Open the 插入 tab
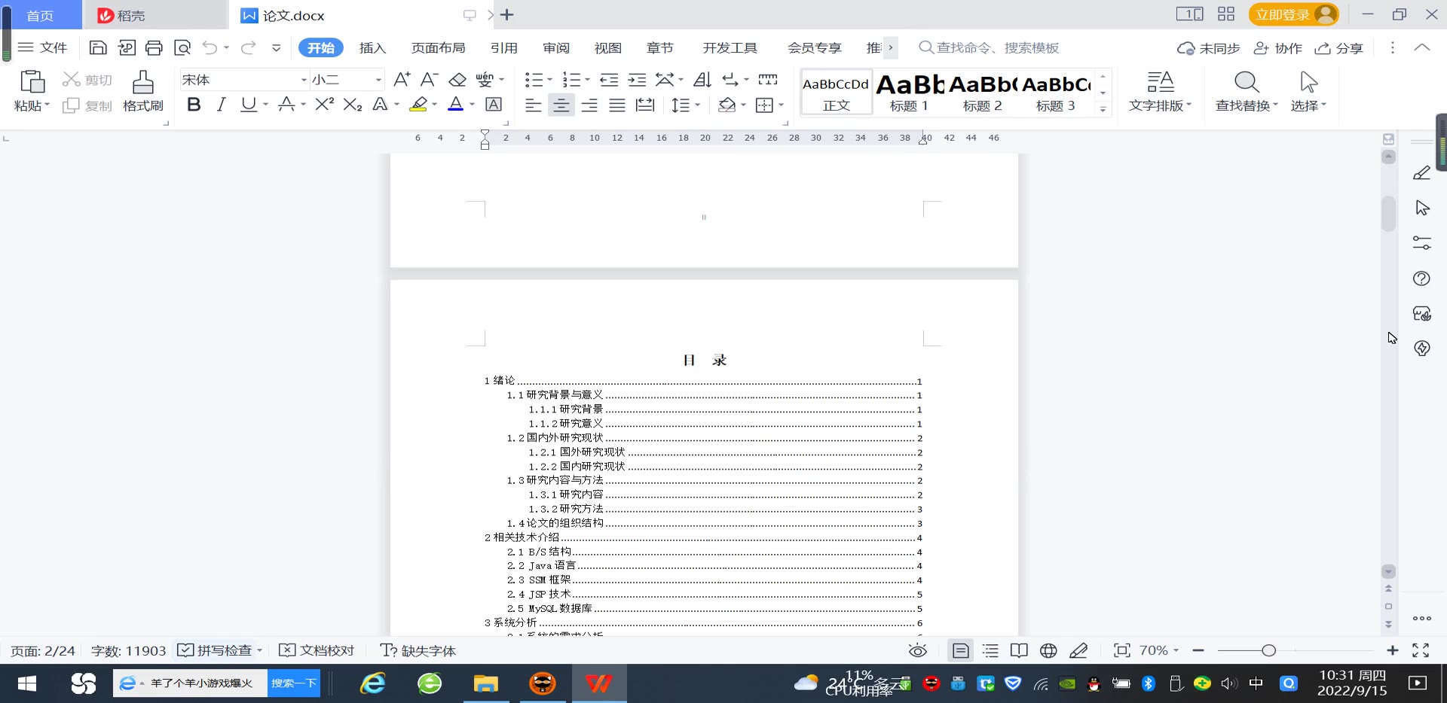1447x703 pixels. (x=372, y=48)
